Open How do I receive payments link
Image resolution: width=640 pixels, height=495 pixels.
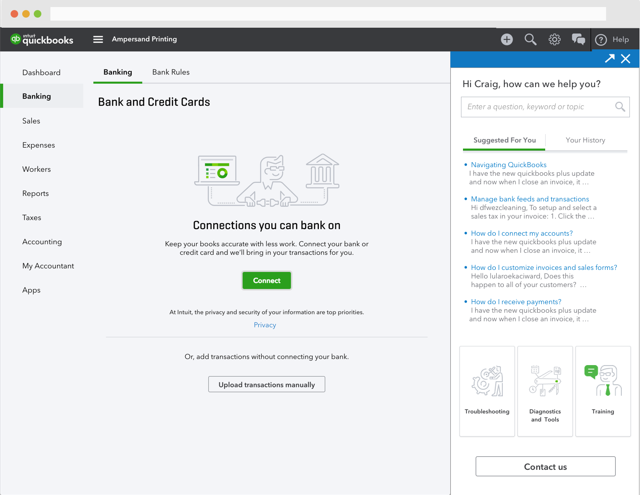coord(516,302)
